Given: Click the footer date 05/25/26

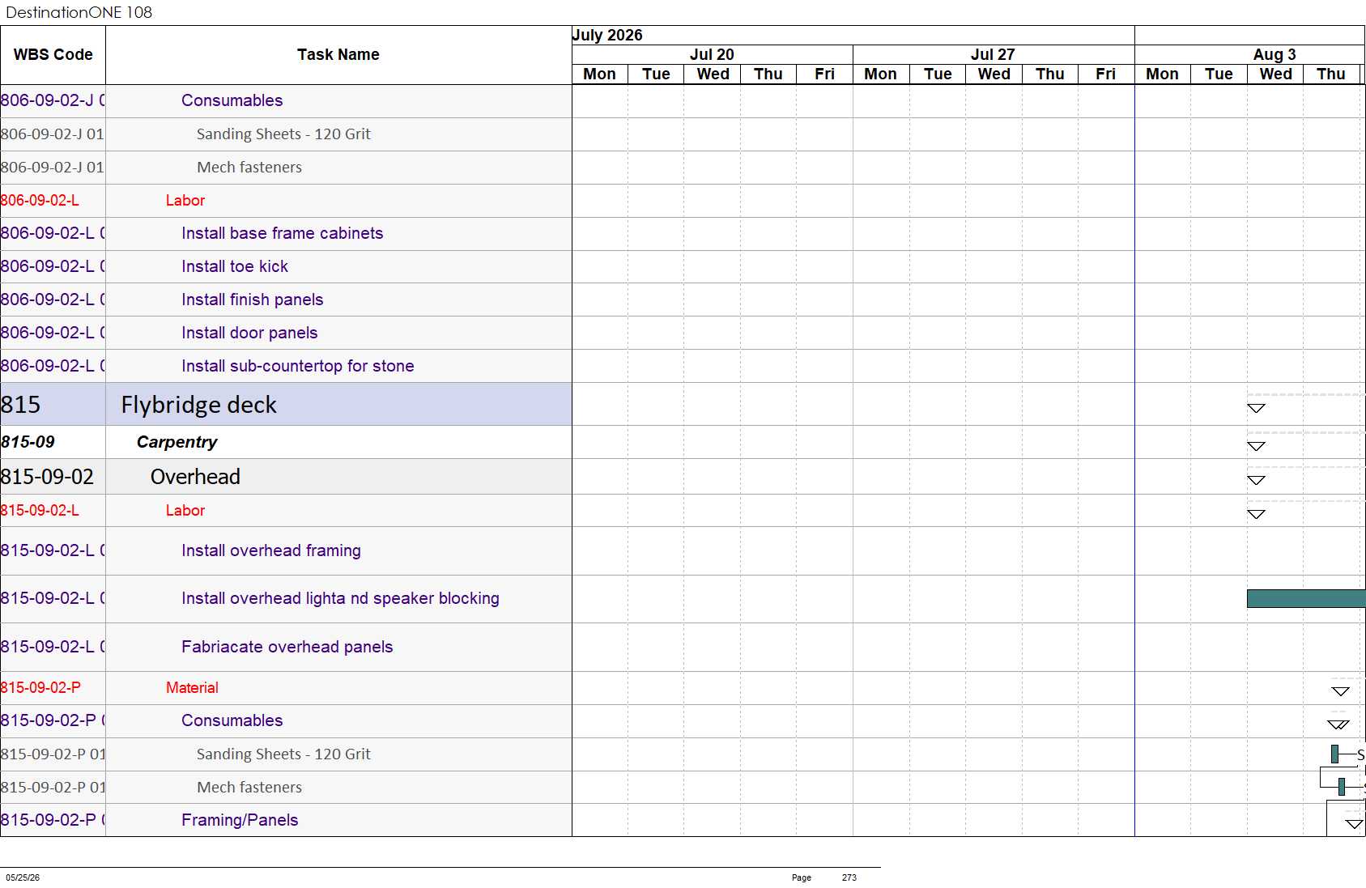Looking at the screenshot, I should (23, 877).
